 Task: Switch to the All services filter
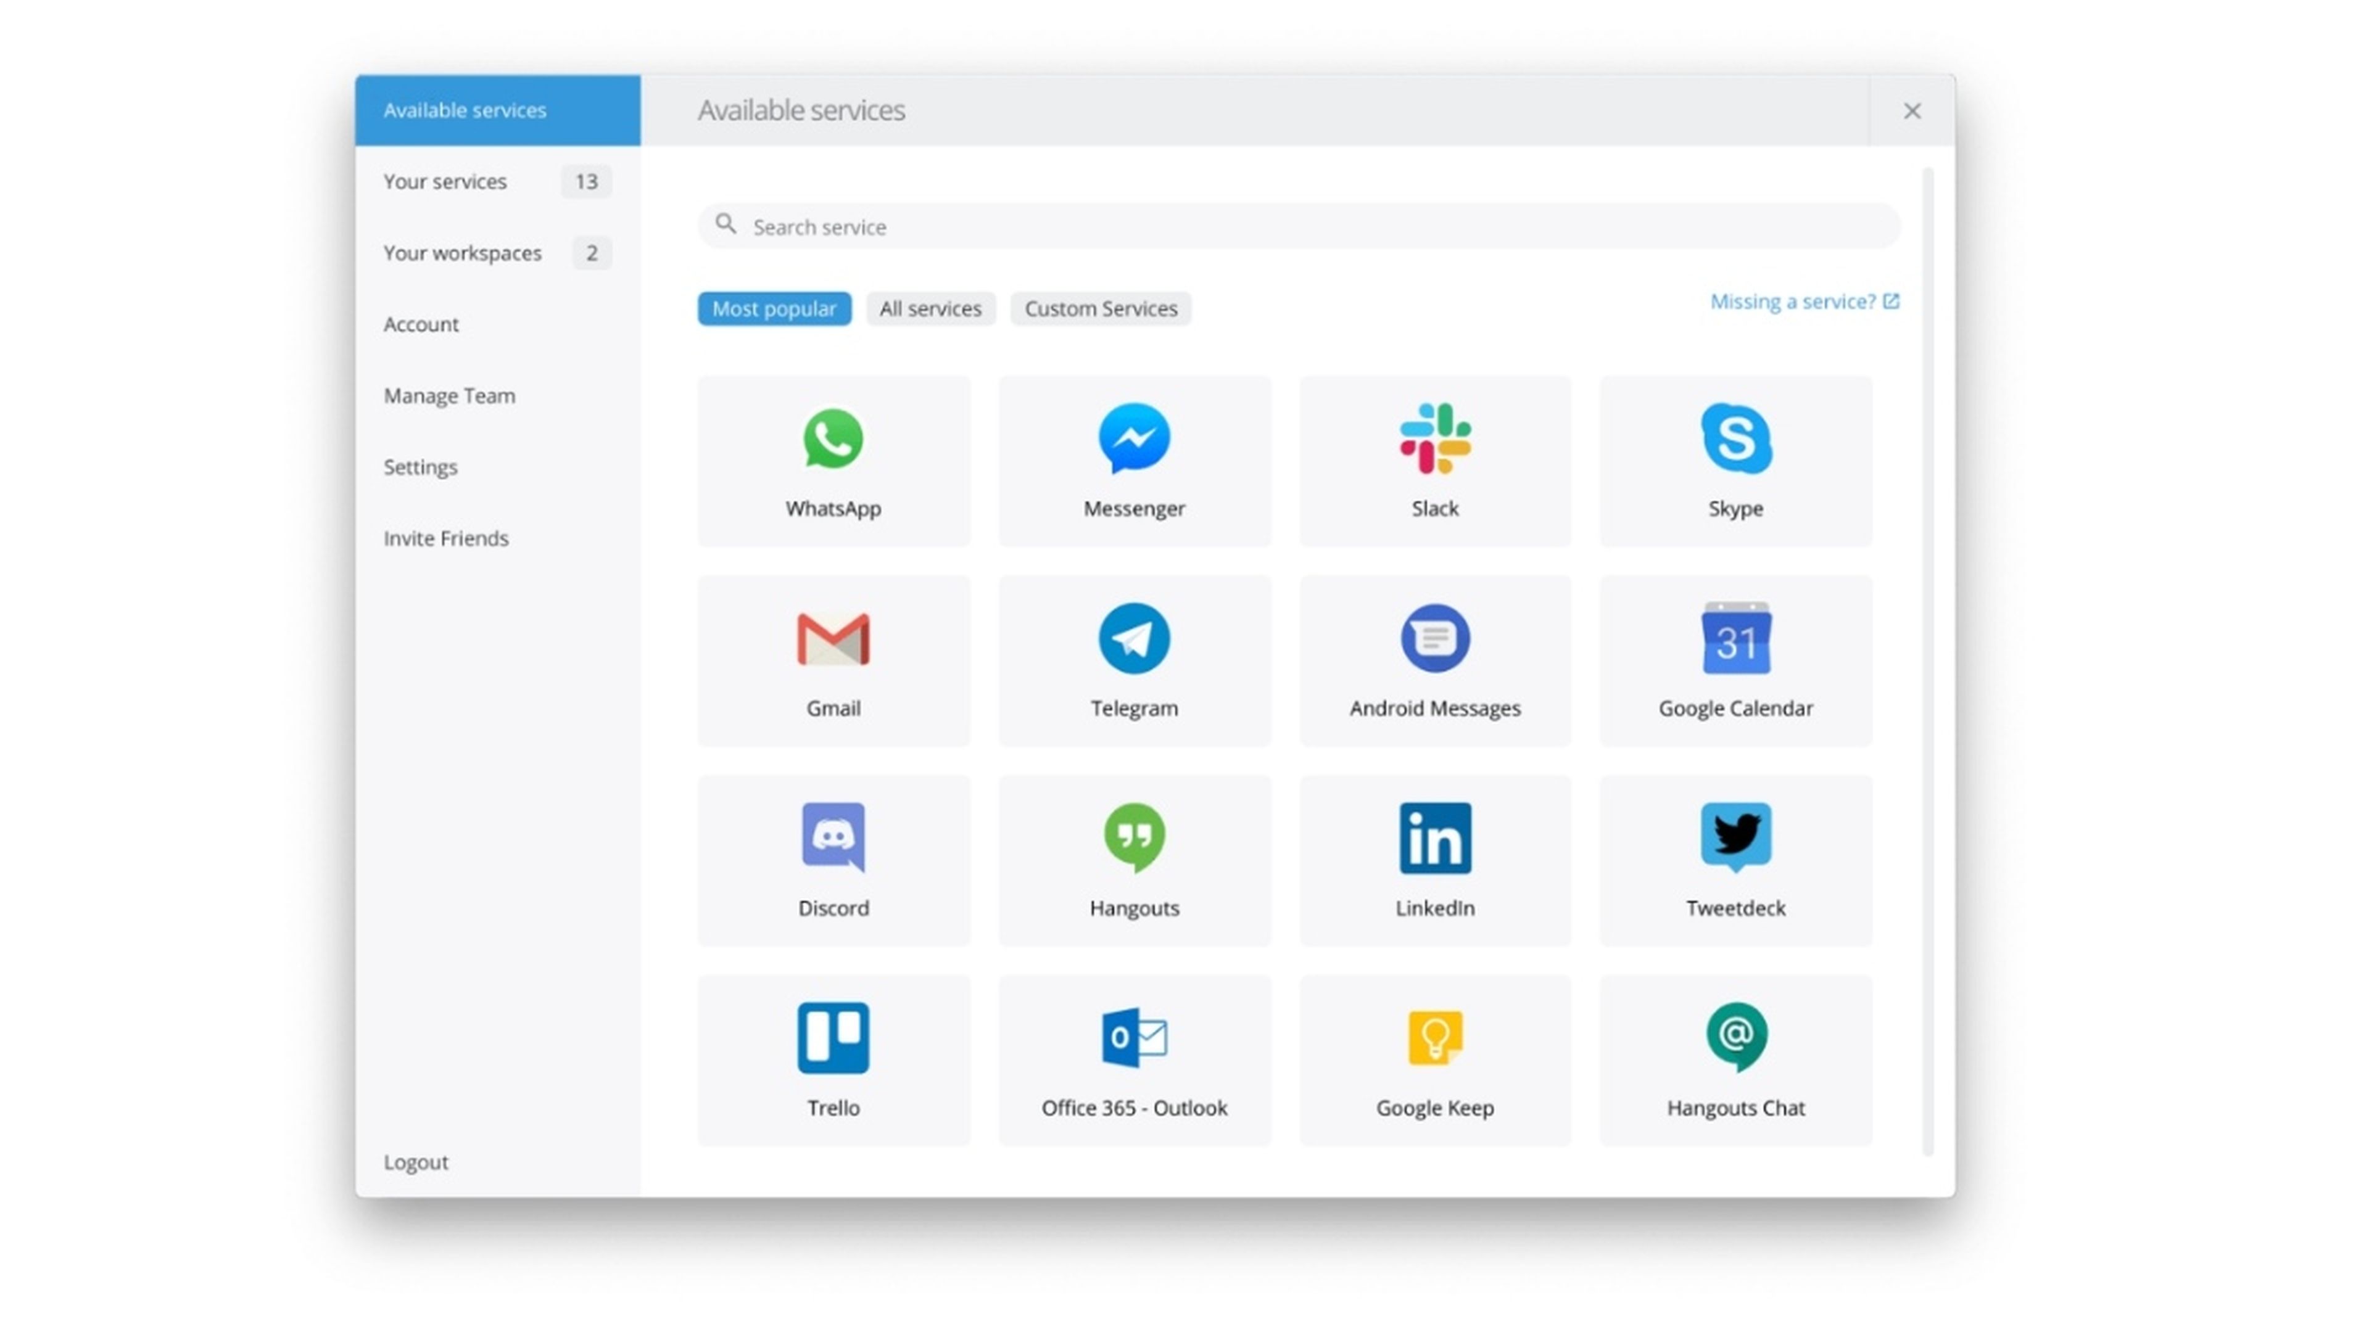pos(931,308)
